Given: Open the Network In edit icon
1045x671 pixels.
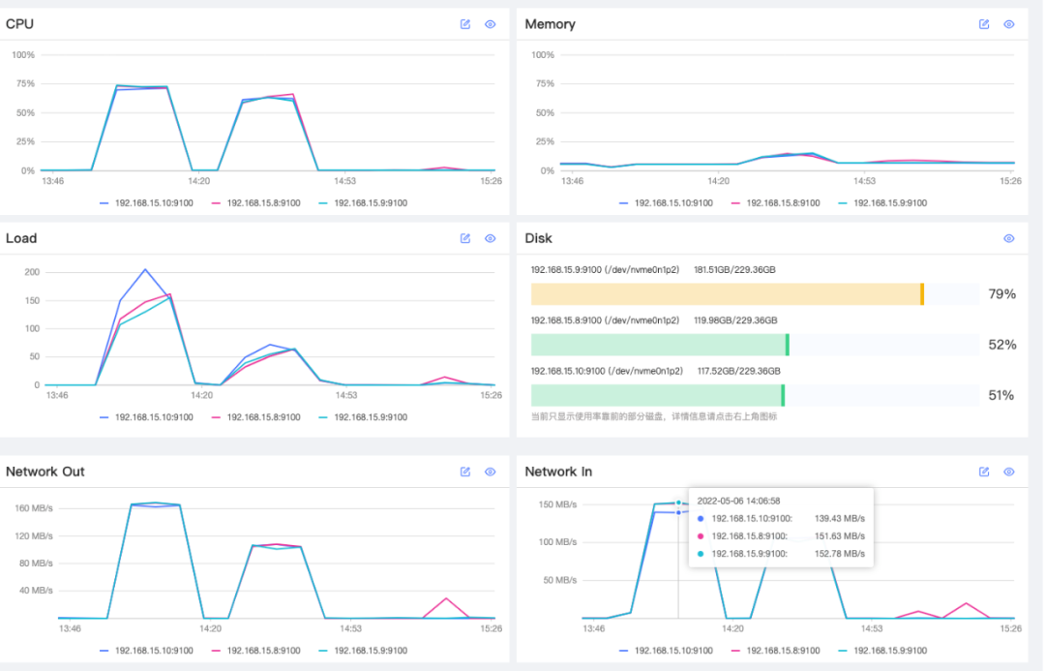Looking at the screenshot, I should click(x=984, y=472).
